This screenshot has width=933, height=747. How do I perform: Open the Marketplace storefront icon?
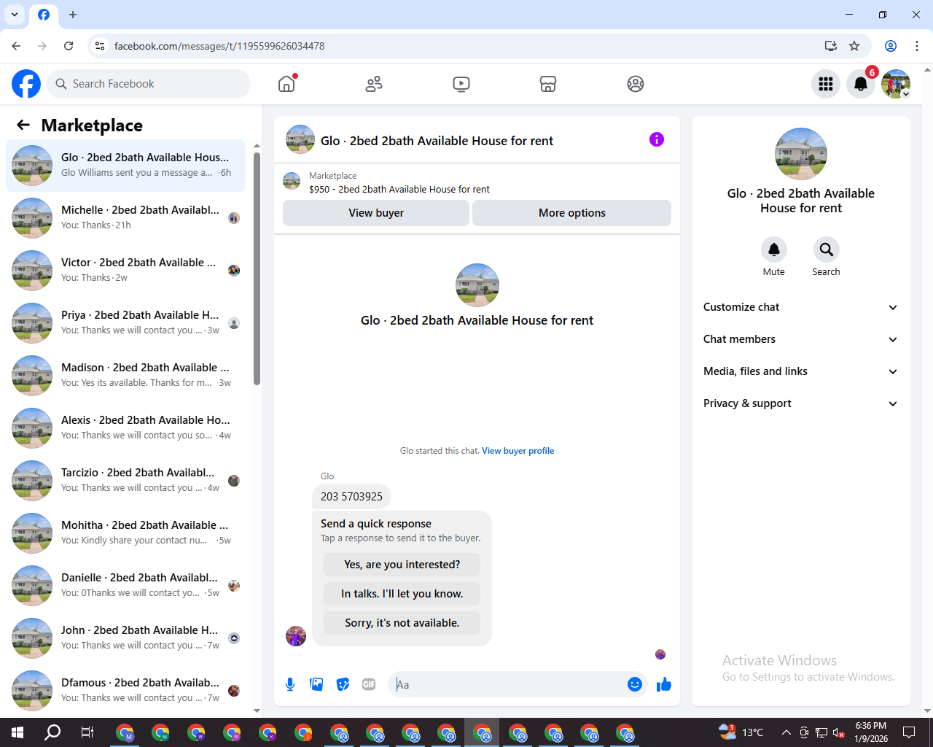(548, 84)
